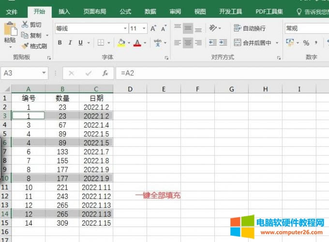Toggle italic formatting
This screenshot has height=242, width=329.
(x=70, y=43)
